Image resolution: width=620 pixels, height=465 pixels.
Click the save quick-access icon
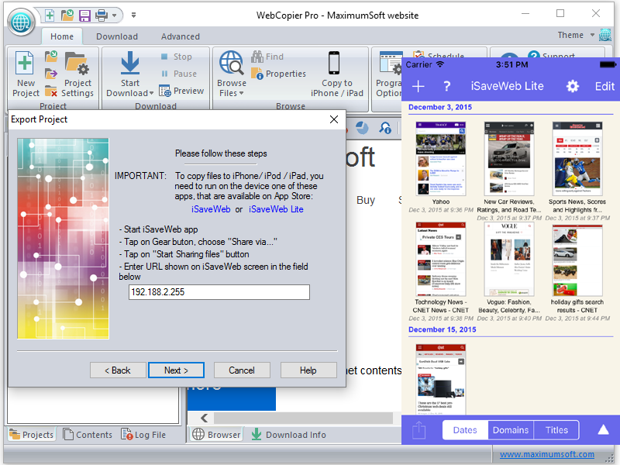coord(84,15)
